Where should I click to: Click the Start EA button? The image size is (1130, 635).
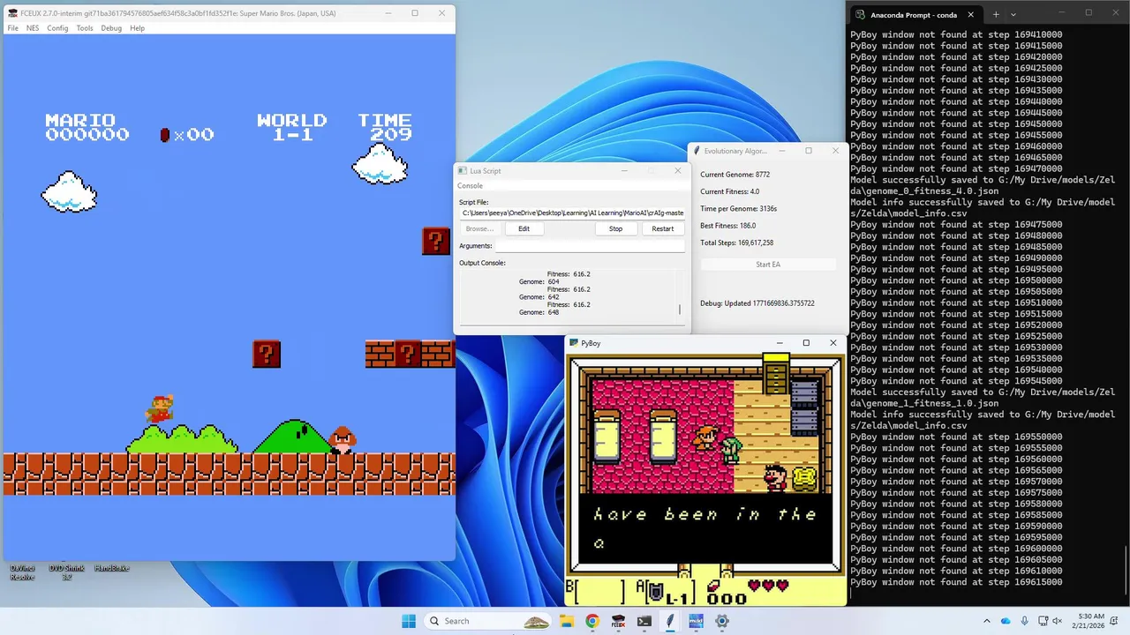[x=768, y=265]
